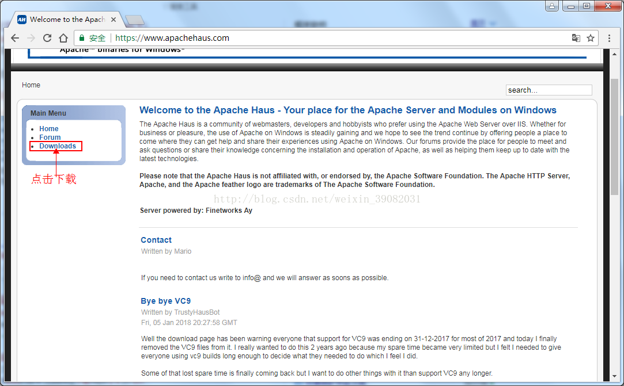Click 'Server powered by: Finetworks Ay' text
Image resolution: width=624 pixels, height=386 pixels.
[x=196, y=211]
